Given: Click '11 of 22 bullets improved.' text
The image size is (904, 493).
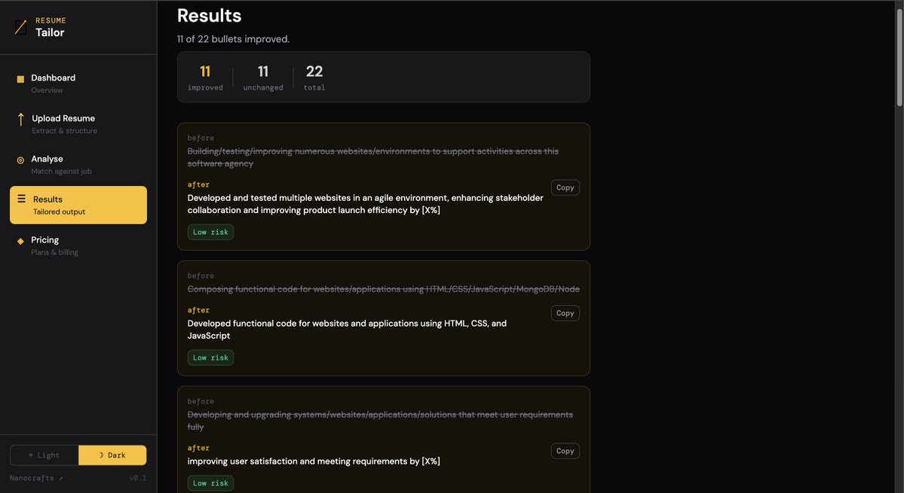Looking at the screenshot, I should (x=234, y=39).
